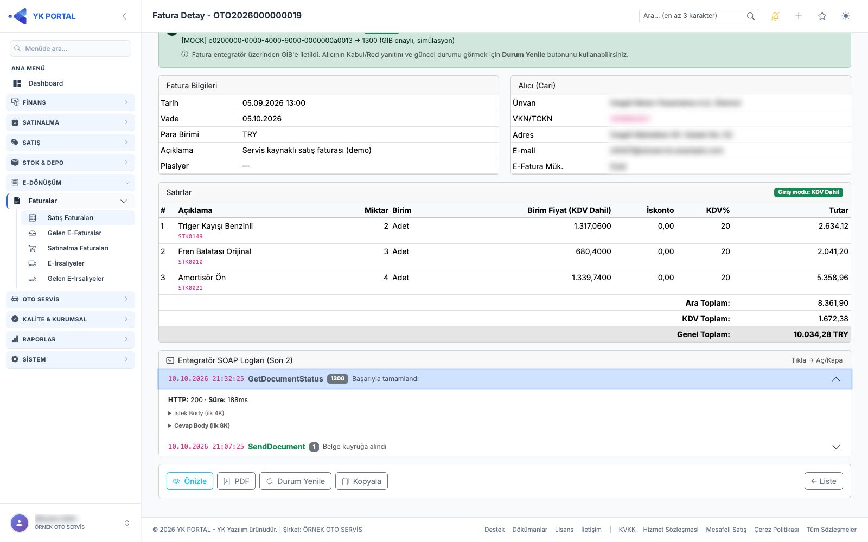The width and height of the screenshot is (868, 542).
Task: Click the Önizle preview button
Action: (190, 481)
